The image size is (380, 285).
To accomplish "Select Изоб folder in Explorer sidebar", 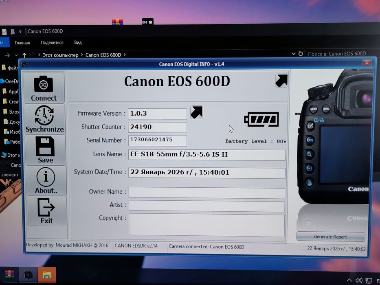I will [x=12, y=132].
